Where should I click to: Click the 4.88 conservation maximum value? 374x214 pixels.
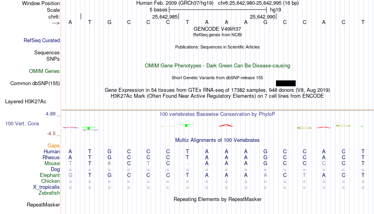point(50,114)
